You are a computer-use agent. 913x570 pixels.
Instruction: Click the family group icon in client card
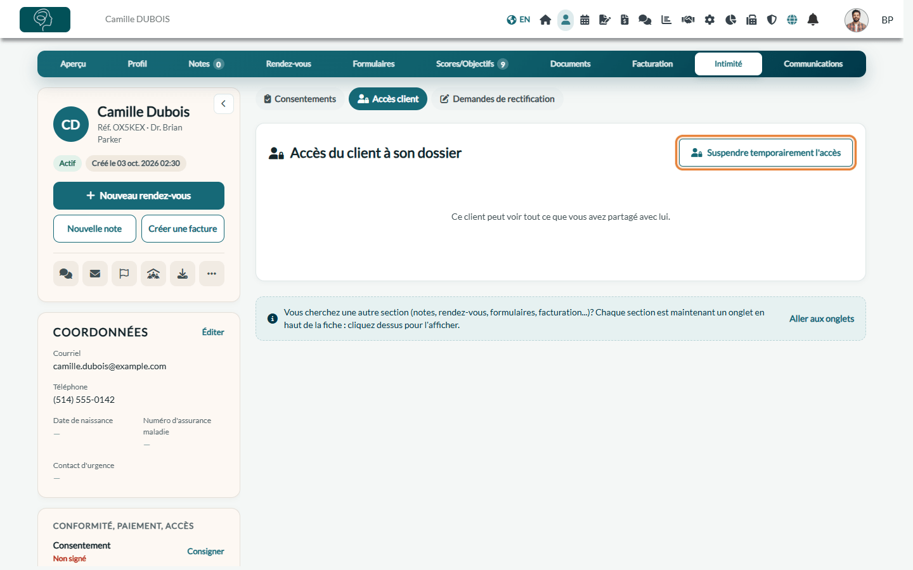(153, 274)
